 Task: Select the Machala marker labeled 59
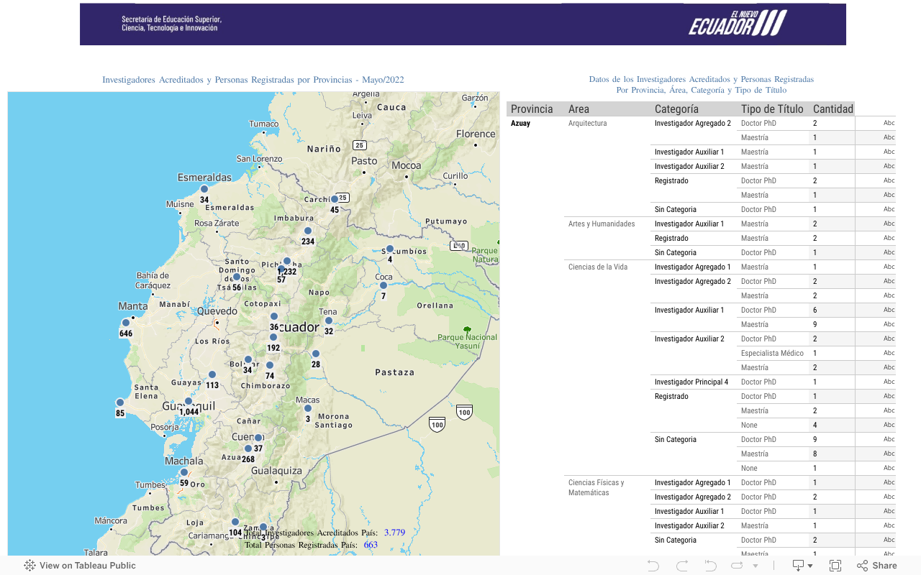184,472
